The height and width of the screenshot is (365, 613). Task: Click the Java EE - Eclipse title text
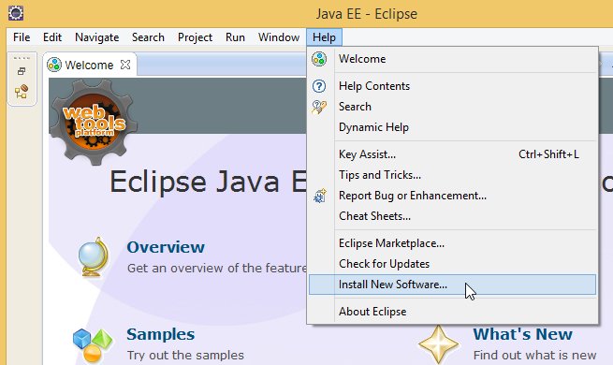366,14
